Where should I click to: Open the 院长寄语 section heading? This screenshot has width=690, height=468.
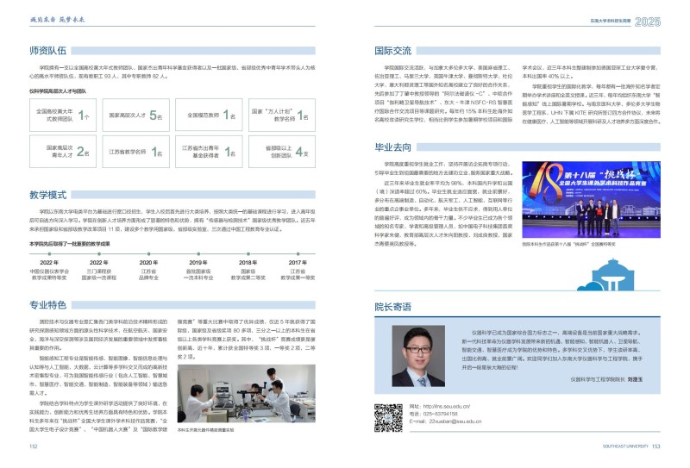pos(392,306)
